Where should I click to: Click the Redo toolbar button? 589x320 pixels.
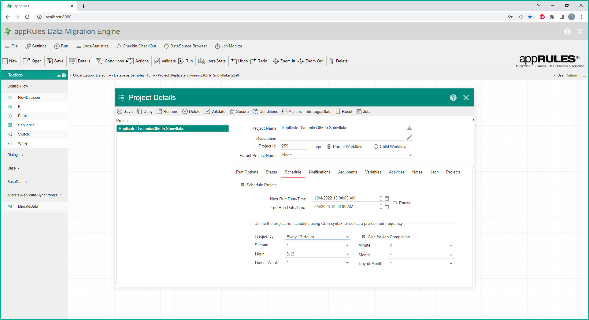tap(259, 61)
